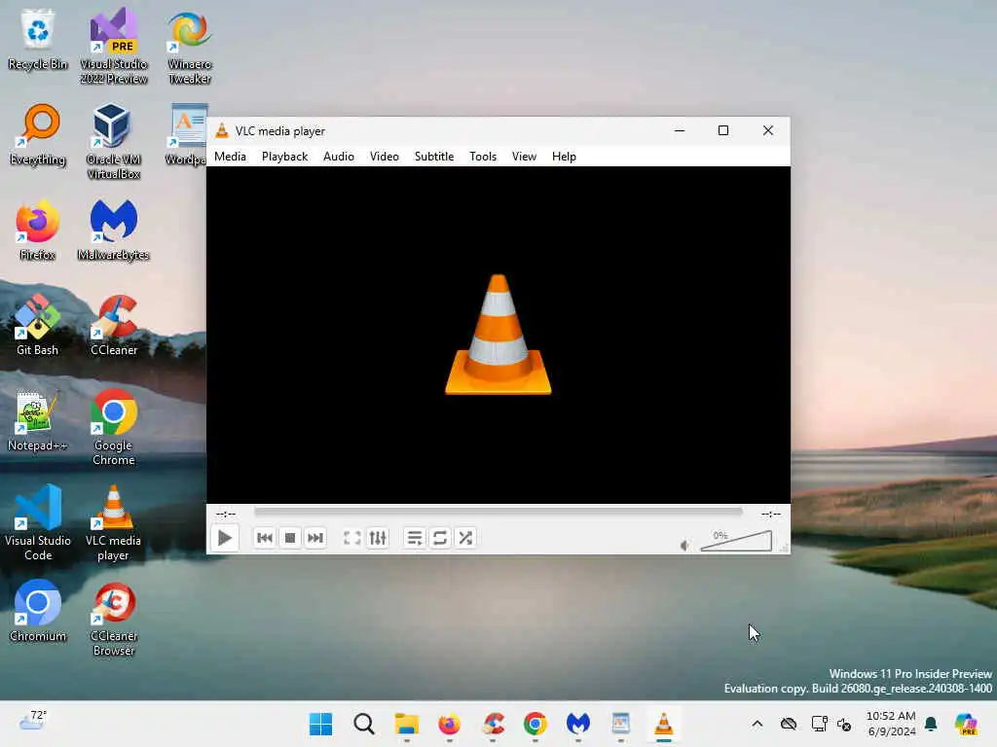Toggle VLC fullscreen mode

pos(352,538)
